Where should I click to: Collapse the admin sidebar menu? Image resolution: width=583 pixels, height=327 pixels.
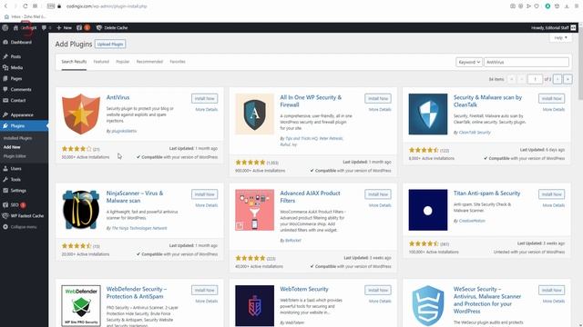25,227
